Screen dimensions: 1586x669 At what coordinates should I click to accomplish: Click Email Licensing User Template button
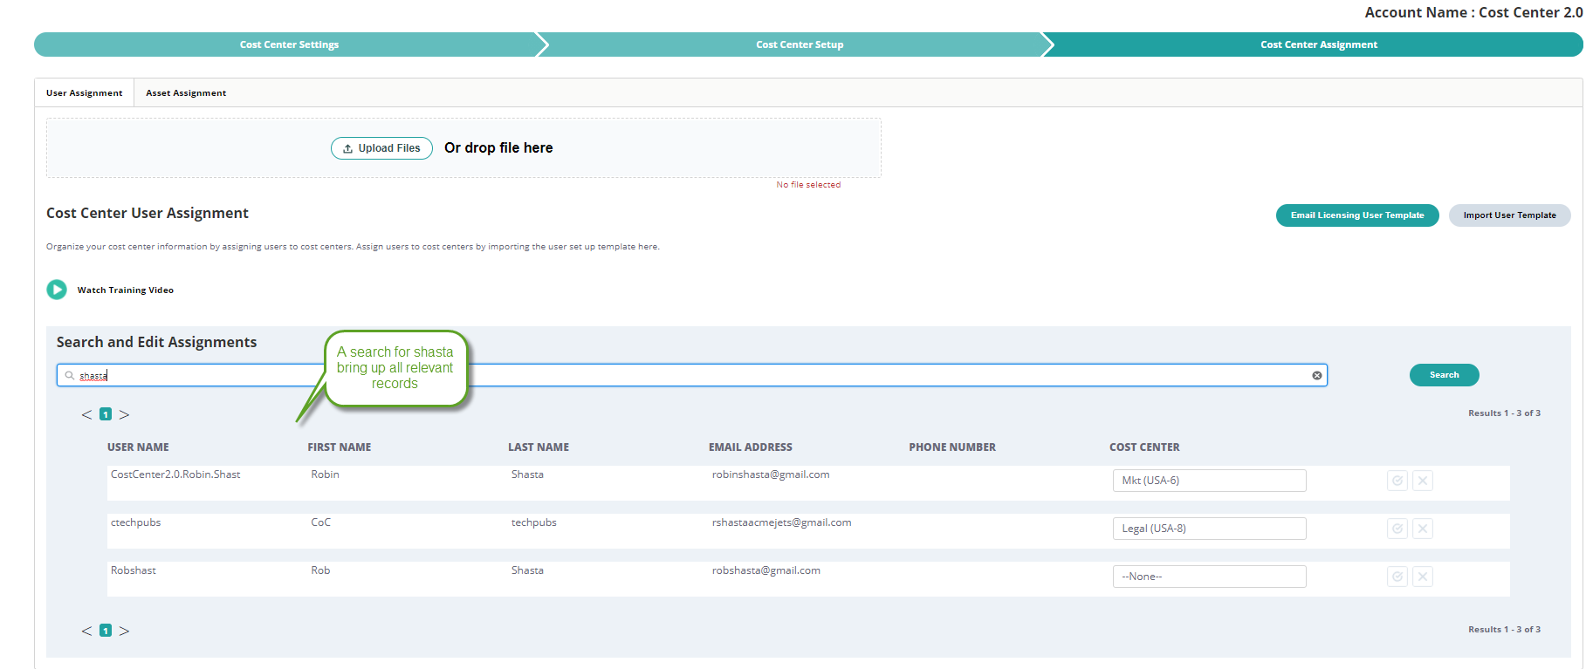tap(1357, 215)
